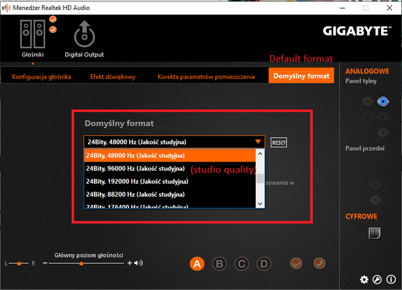Choose 24Bity, 192000 Hz option

(x=170, y=182)
